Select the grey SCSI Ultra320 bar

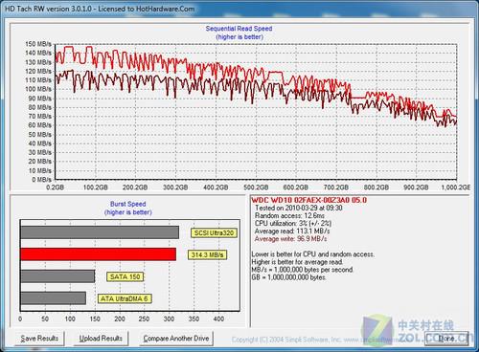click(100, 232)
